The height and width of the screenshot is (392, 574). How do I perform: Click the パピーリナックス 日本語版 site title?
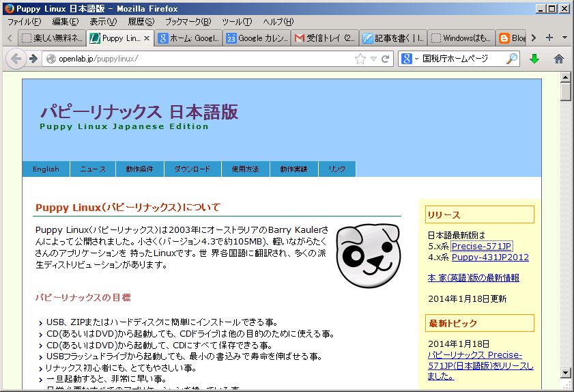139,111
